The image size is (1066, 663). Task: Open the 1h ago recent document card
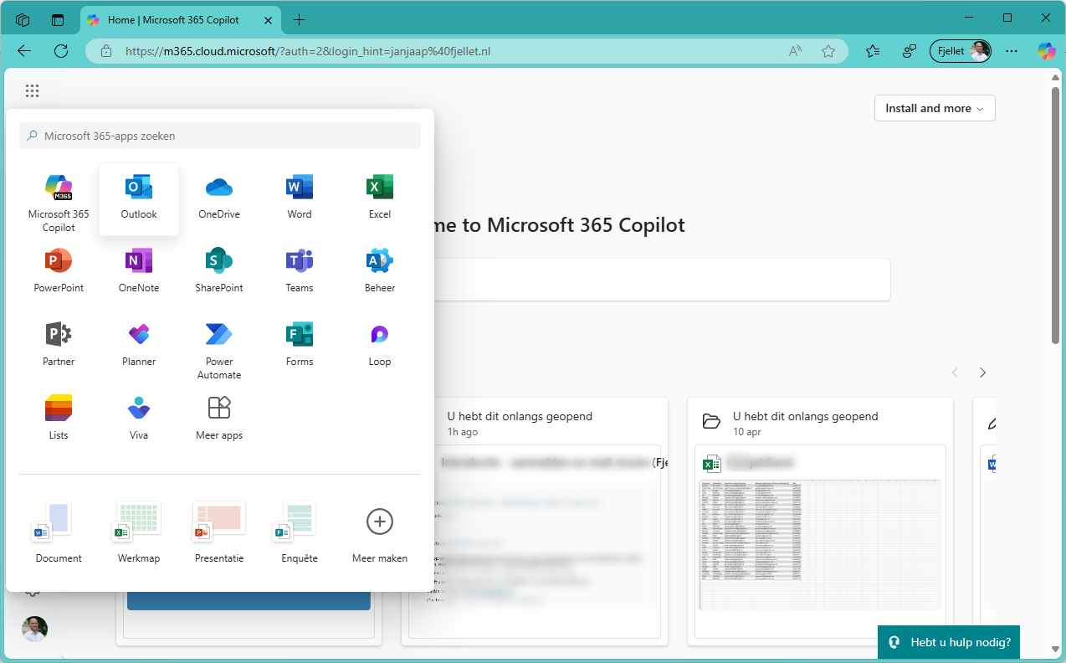pos(535,521)
